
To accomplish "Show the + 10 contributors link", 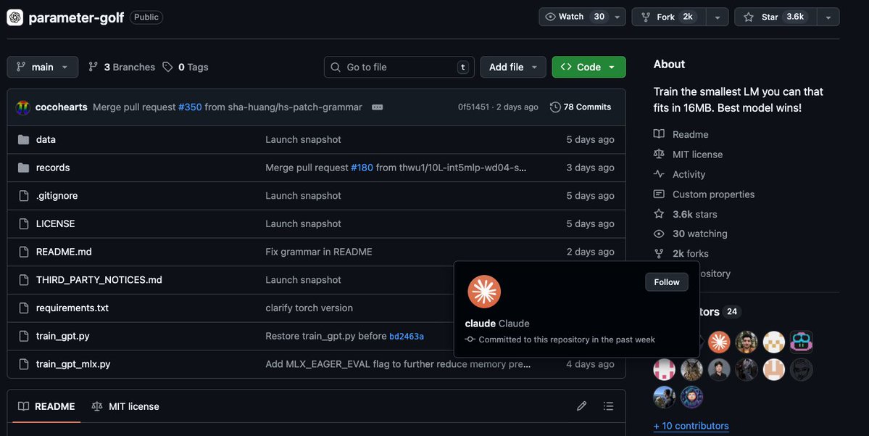I will [x=691, y=426].
